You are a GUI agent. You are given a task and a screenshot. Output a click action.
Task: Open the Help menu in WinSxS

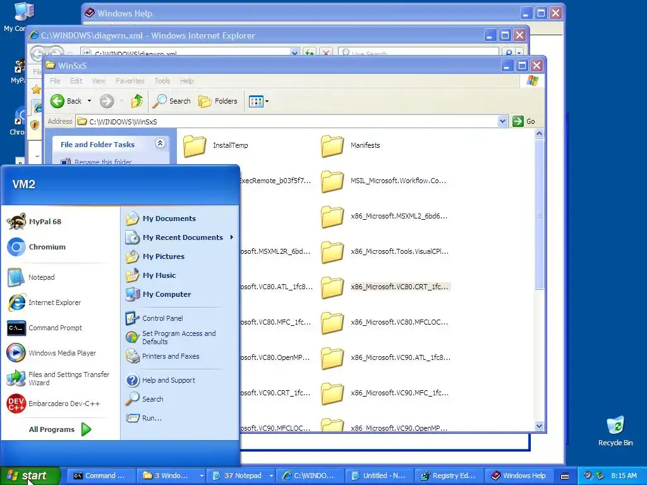coord(187,81)
